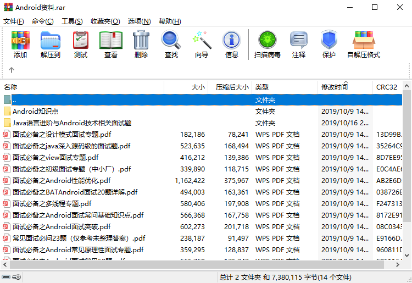Click the 删除 (Delete) trash icon
Screen dimensions: 412x283
(x=141, y=44)
